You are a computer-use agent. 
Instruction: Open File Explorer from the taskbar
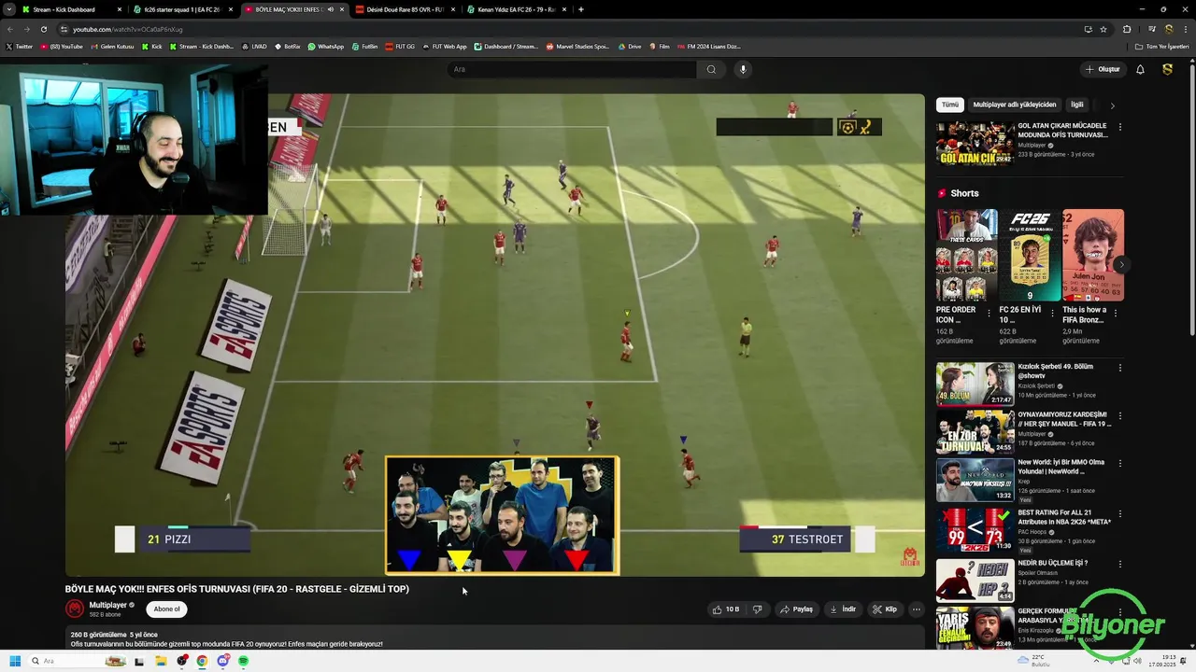(x=161, y=661)
